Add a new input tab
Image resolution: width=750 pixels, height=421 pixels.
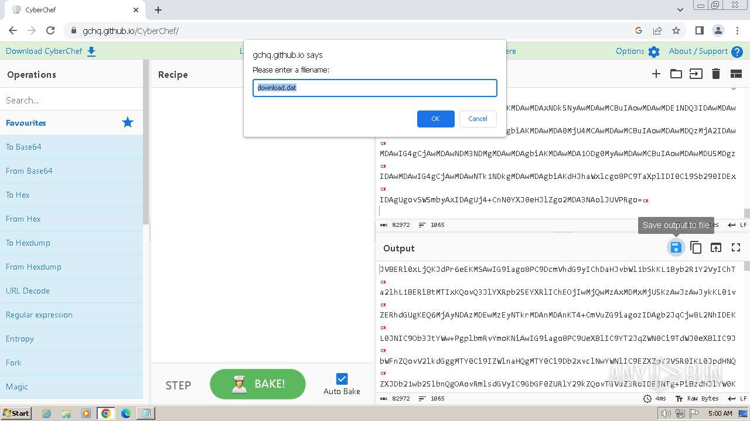click(x=656, y=74)
